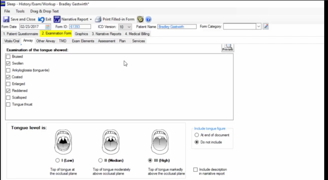Viewport: 328px width, 180px height.
Task: Click the blue Exit arrow icon
Action: pyautogui.click(x=41, y=19)
